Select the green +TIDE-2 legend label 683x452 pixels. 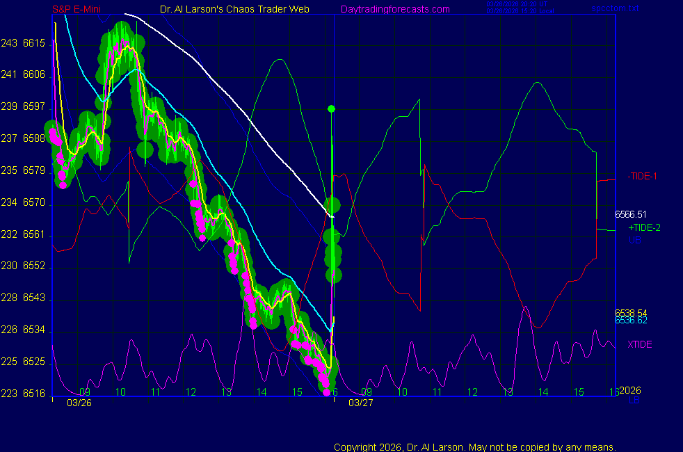point(644,227)
